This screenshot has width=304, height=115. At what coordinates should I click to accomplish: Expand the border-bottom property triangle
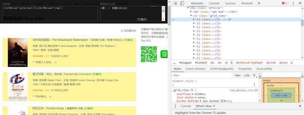tap(201, 101)
